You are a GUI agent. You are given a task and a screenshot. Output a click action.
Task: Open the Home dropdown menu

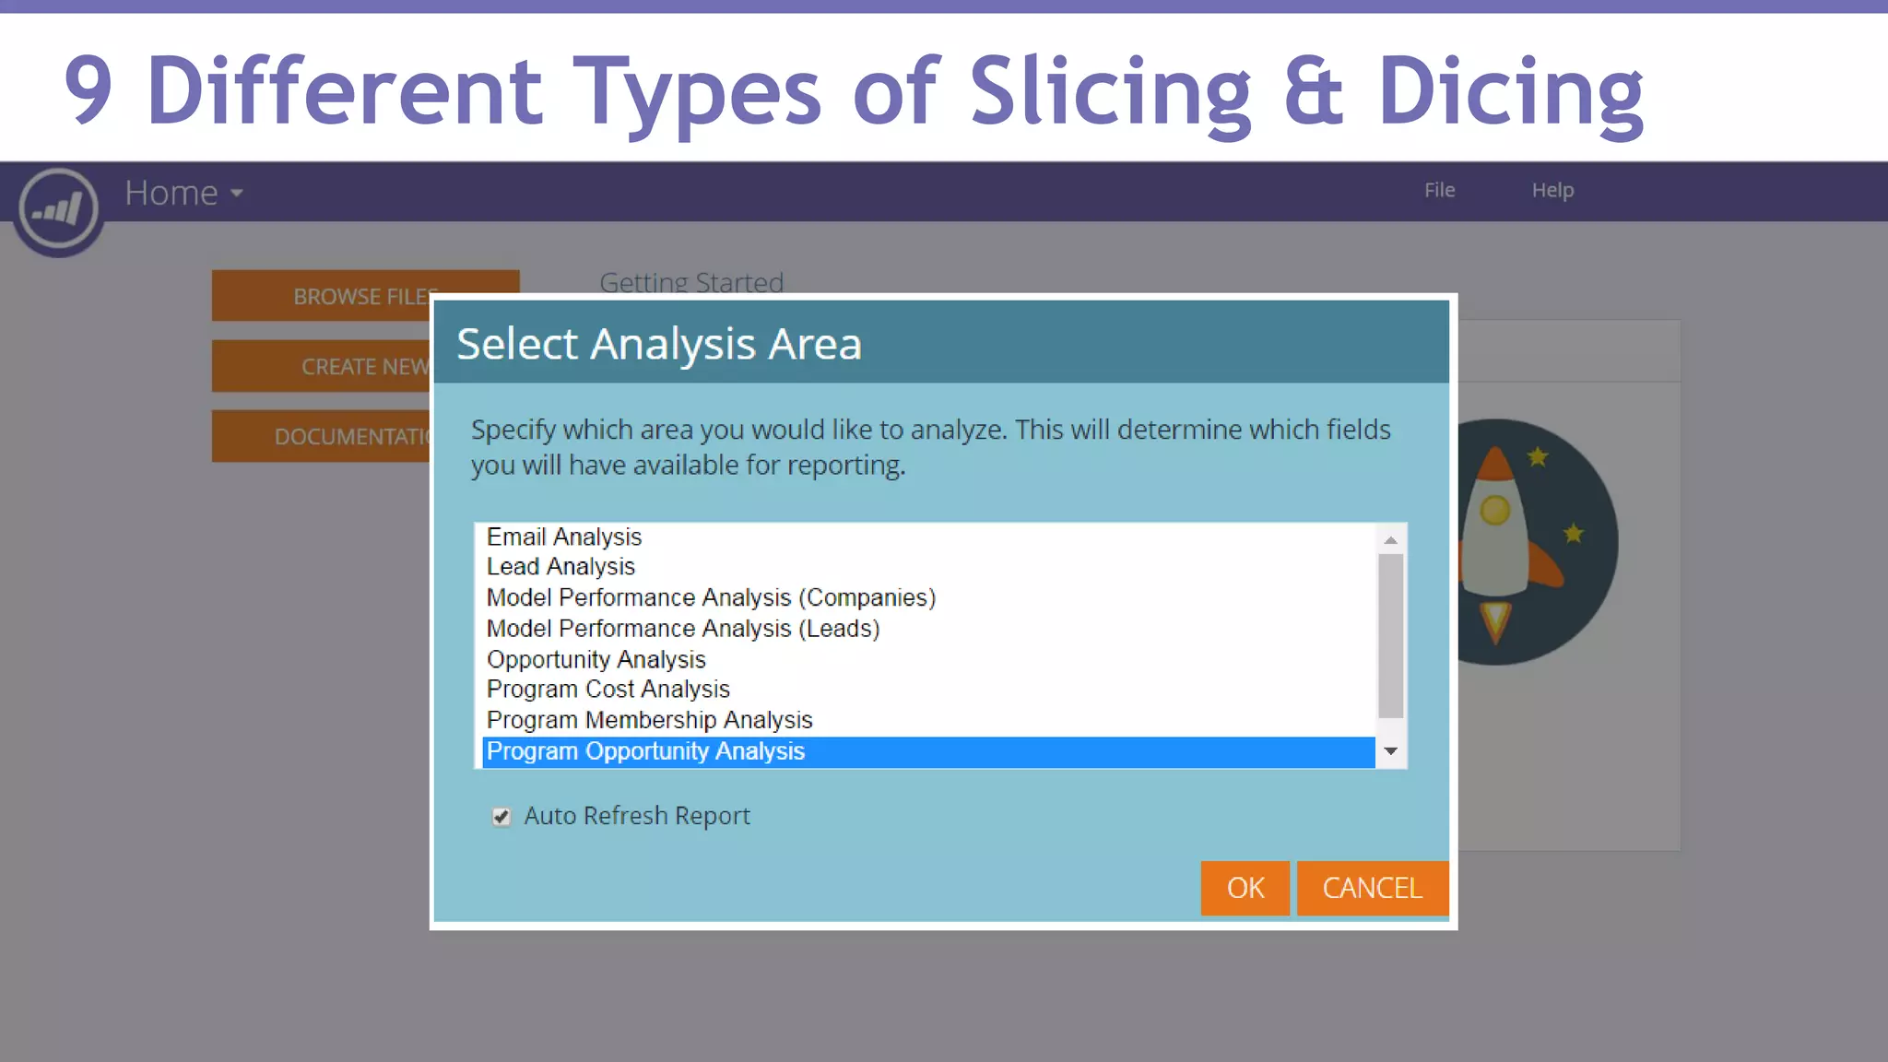coord(183,193)
